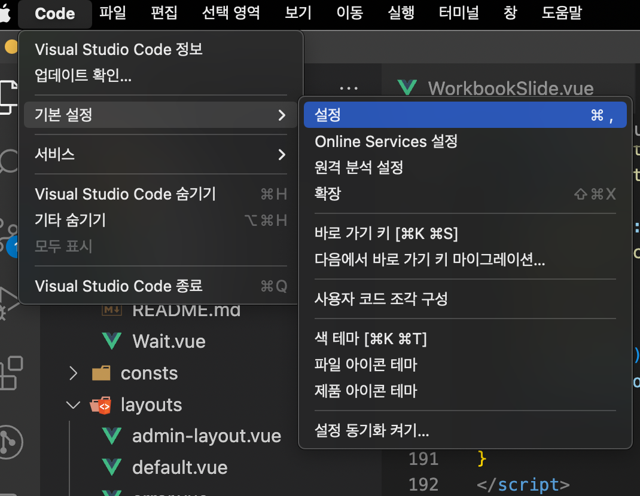This screenshot has height=496, width=640.
Task: Open the Code menu in menu bar
Action: coord(54,14)
